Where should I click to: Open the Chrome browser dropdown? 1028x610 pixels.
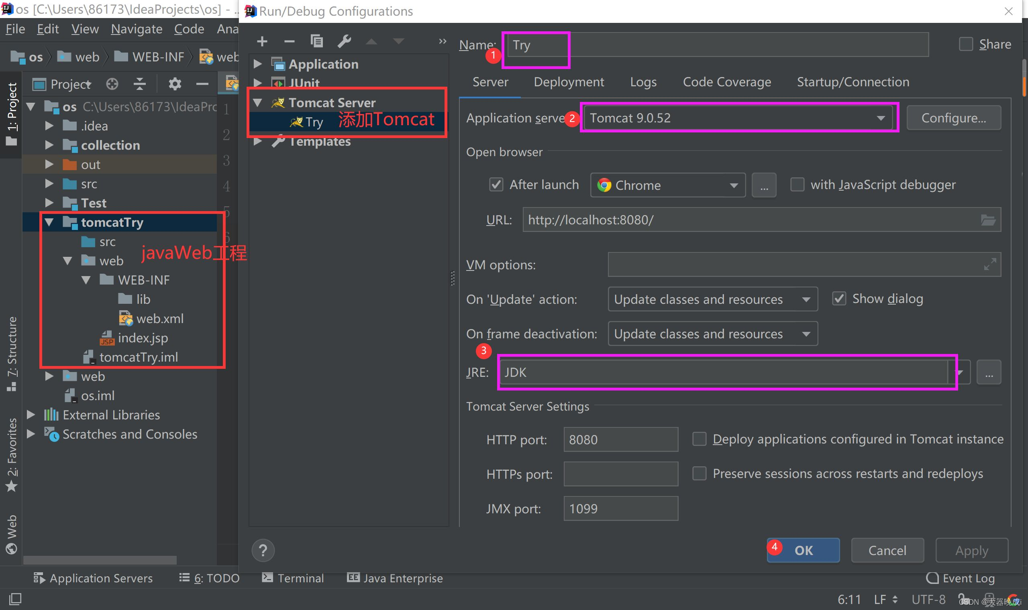[734, 185]
